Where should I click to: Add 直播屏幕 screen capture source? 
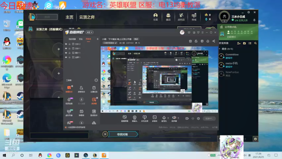[124, 119]
